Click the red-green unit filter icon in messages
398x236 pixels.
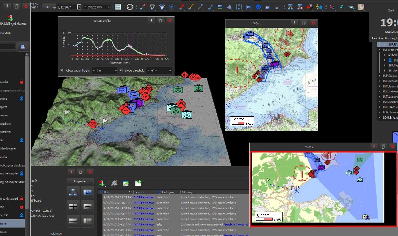pyautogui.click(x=102, y=183)
